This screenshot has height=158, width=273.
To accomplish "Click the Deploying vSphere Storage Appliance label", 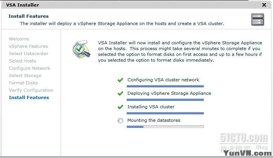I will pyautogui.click(x=169, y=93).
